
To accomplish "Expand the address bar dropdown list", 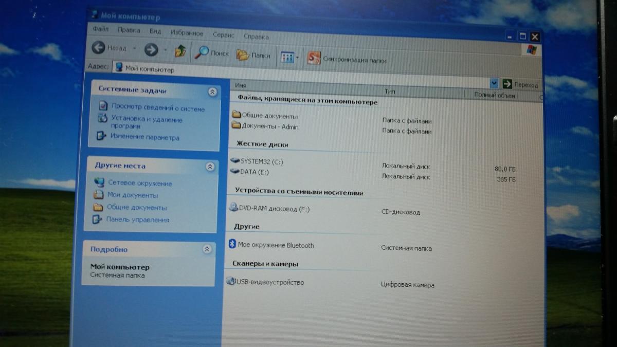I will tap(494, 83).
